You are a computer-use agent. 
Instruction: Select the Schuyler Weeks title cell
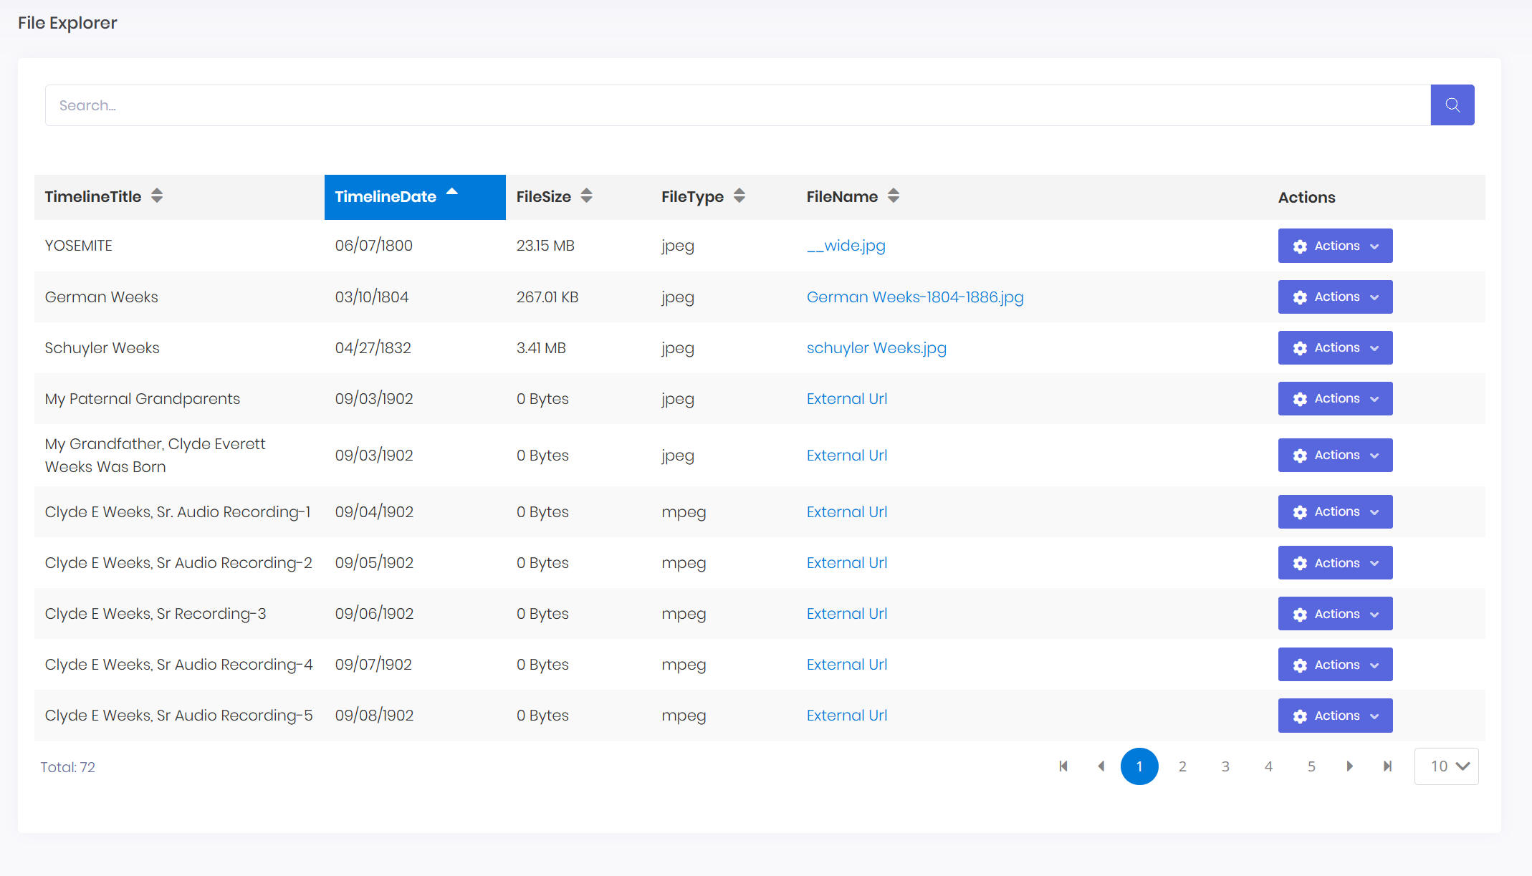(x=102, y=347)
